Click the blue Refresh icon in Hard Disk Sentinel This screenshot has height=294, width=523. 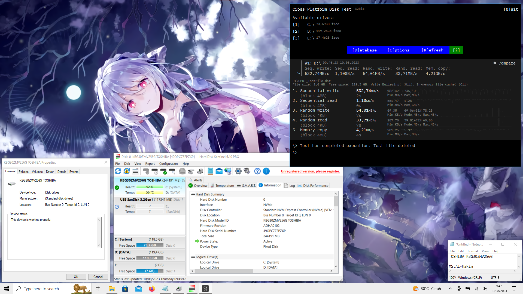coord(118,171)
